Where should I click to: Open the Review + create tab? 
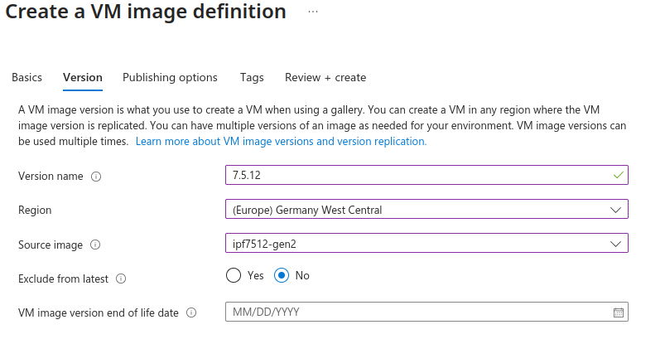coord(325,77)
